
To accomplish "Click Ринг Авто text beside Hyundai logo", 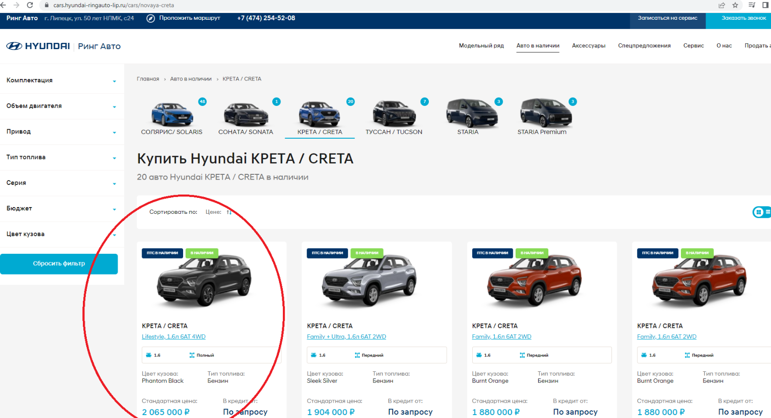I will coord(99,46).
